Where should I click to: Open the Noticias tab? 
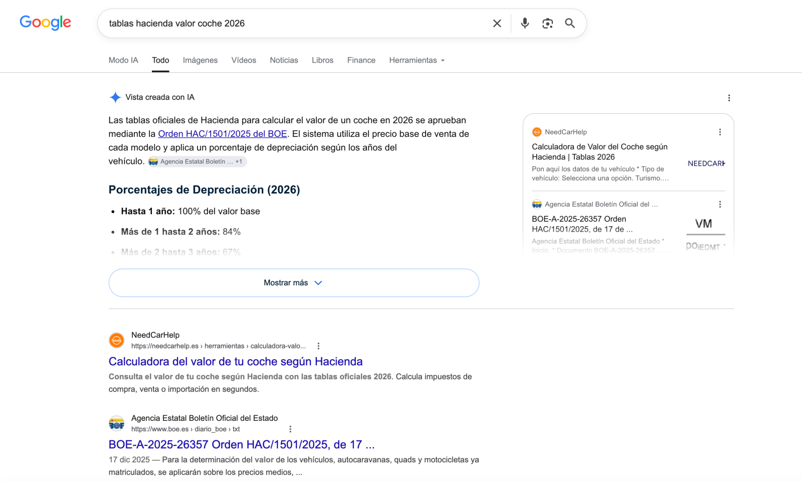[x=284, y=60]
